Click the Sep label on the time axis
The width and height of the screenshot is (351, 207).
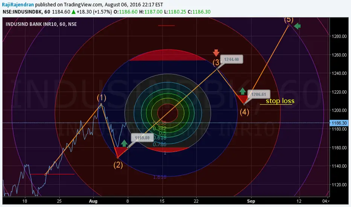point(251,201)
